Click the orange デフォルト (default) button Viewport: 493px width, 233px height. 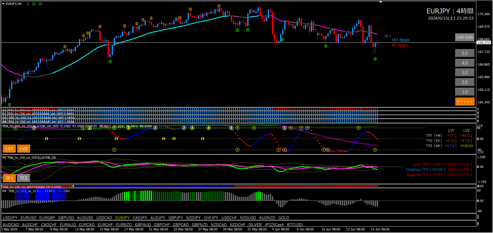coord(465,101)
